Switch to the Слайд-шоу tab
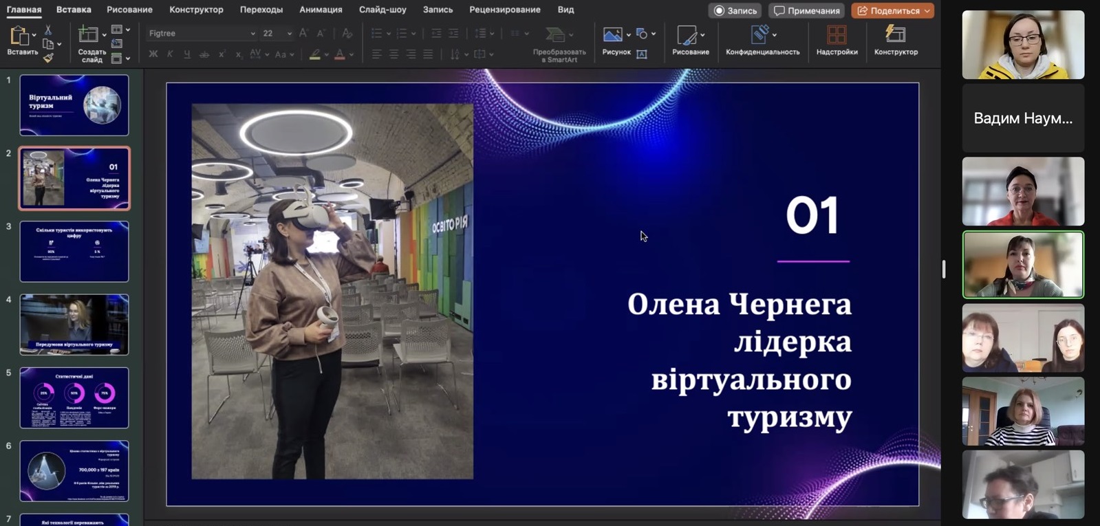 point(382,10)
